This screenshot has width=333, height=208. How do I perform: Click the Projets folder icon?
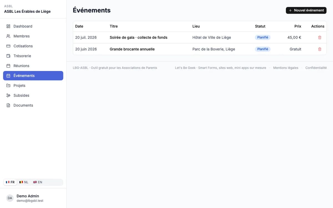[x=8, y=85]
